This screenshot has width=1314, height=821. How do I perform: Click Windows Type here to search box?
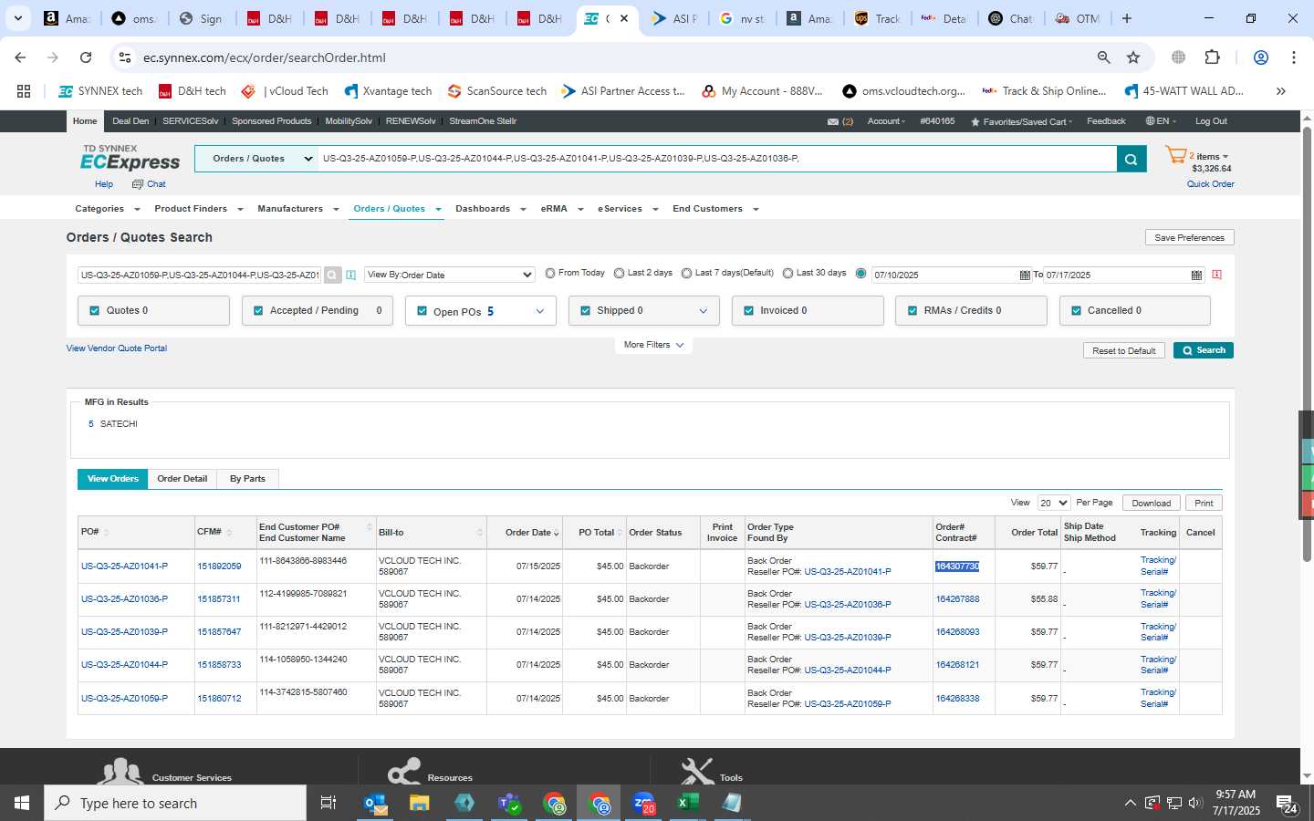[x=175, y=803]
